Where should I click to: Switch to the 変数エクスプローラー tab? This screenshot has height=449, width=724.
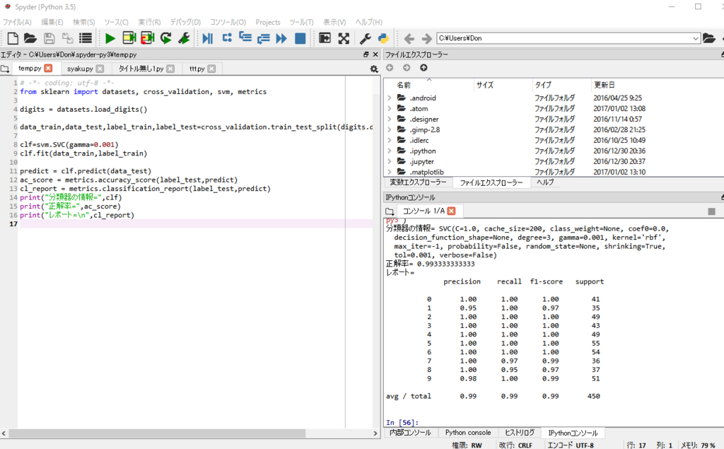419,182
